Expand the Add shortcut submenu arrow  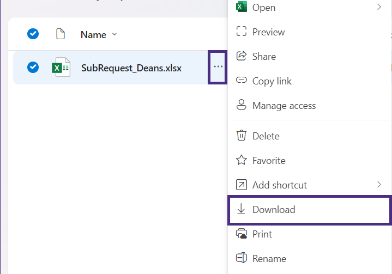[x=379, y=185]
